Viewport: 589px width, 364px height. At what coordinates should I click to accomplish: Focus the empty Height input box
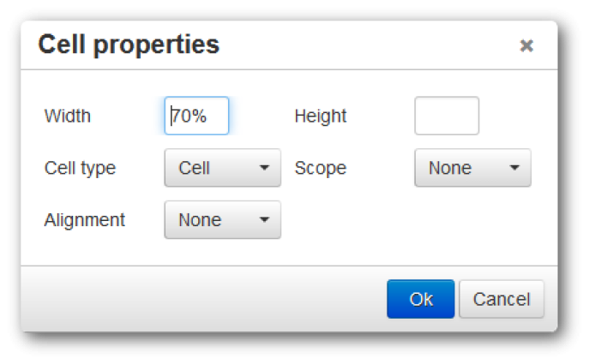tap(447, 116)
